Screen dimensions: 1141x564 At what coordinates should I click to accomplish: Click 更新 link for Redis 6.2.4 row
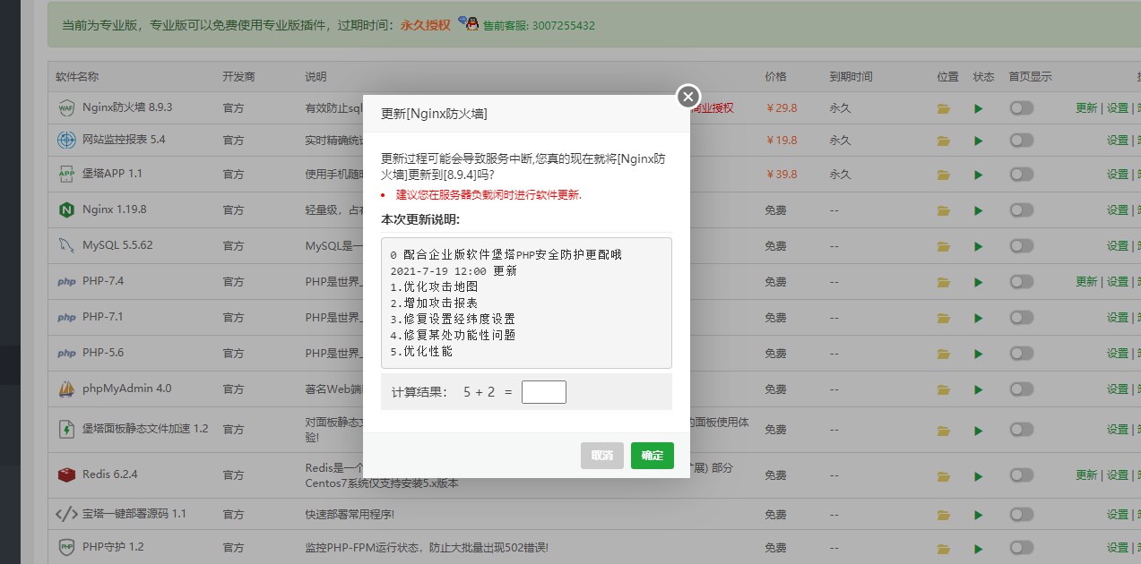click(x=1086, y=474)
